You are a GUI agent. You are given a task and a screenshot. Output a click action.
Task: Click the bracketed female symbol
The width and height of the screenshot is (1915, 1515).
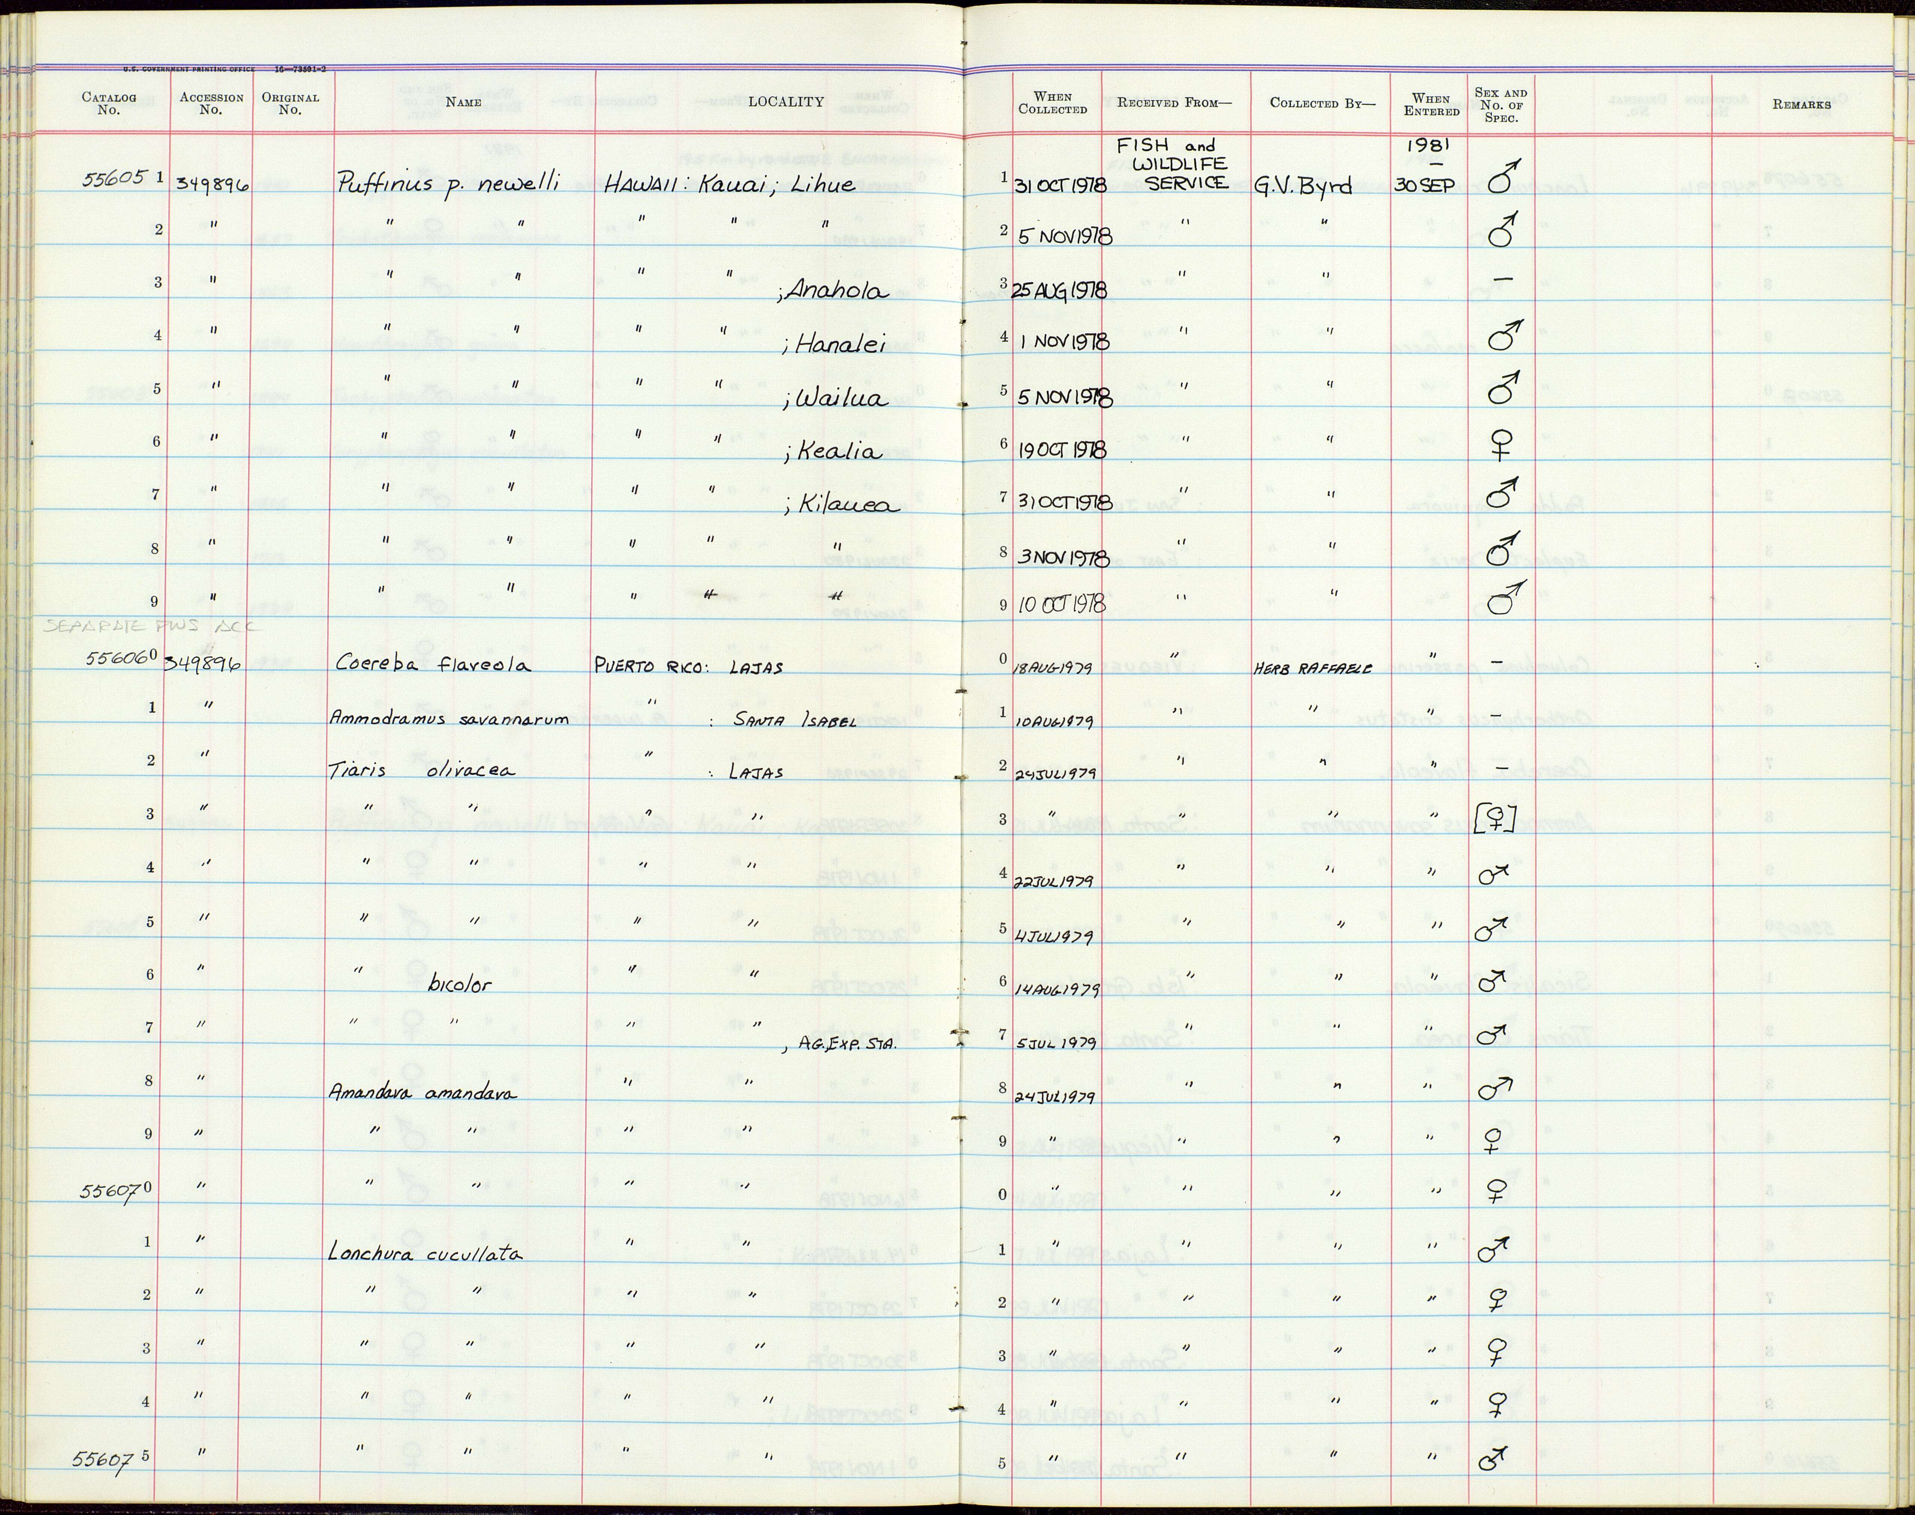point(1495,819)
